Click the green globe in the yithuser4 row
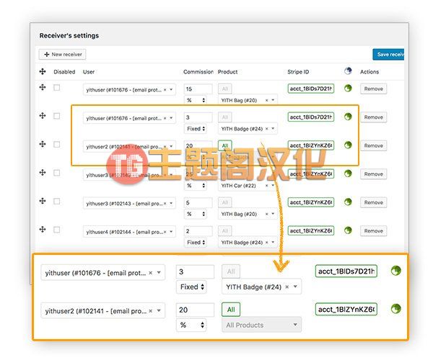433x360 pixels. (x=348, y=230)
